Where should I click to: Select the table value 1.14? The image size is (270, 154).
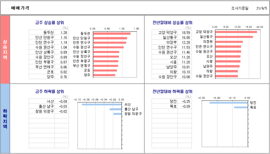pos(64,42)
